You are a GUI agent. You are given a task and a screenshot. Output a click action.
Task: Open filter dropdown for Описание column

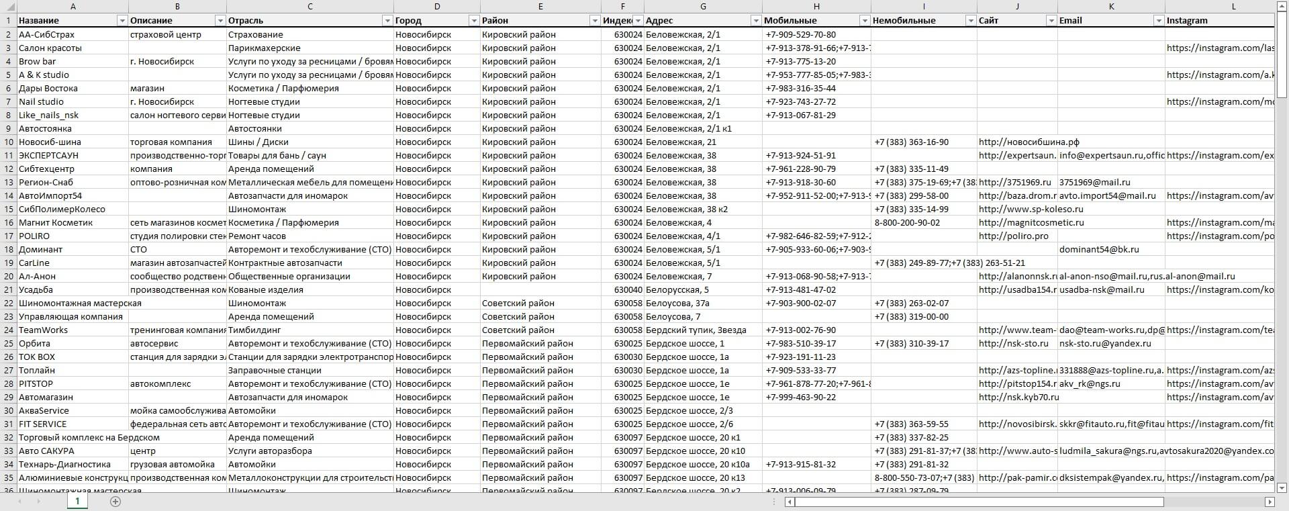220,21
